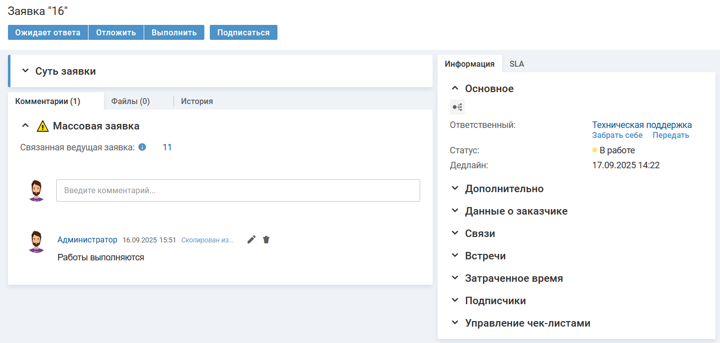This screenshot has height=343, width=720.
Task: Focus the Введите комментарий input field
Action: (238, 191)
